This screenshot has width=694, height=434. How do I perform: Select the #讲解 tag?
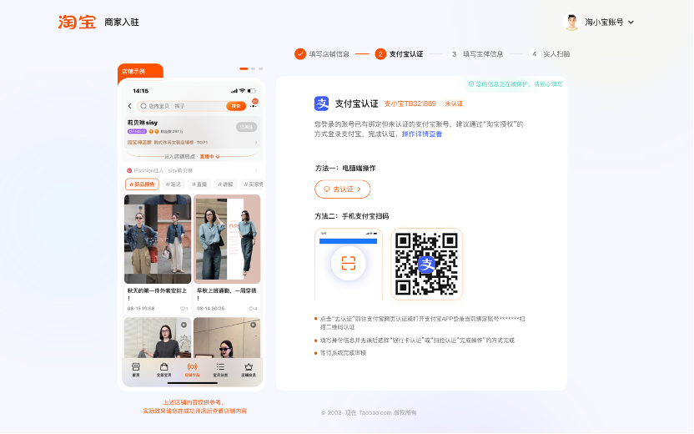(x=225, y=184)
